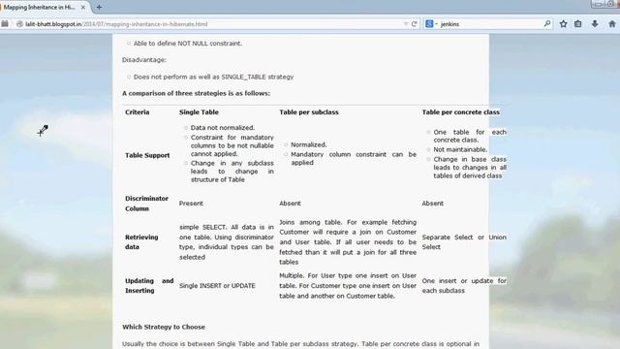620x349 pixels.
Task: Click 'Joins among table' paragraph
Action: 348,241
